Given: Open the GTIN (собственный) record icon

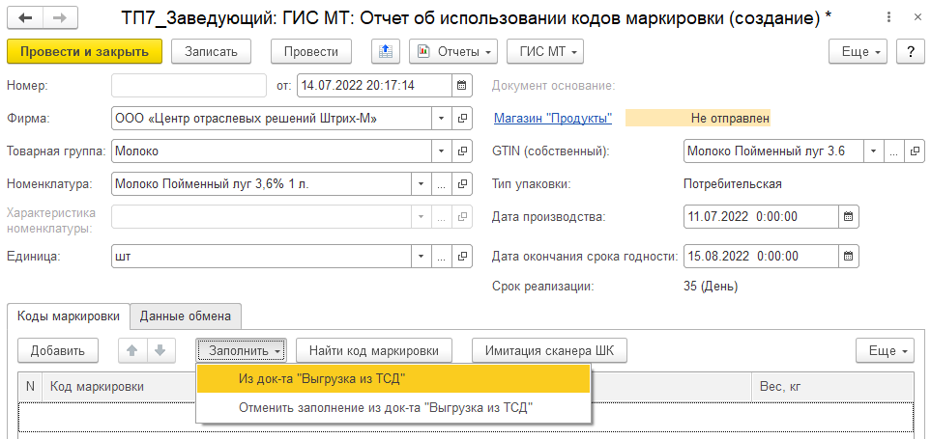Looking at the screenshot, I should 915,151.
